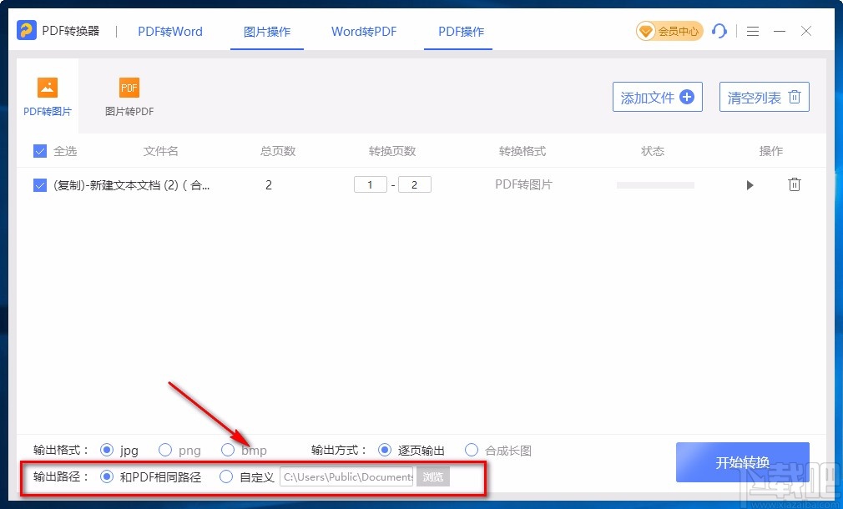Image resolution: width=843 pixels, height=509 pixels.
Task: Click the 浏览 browse button
Action: tap(432, 476)
